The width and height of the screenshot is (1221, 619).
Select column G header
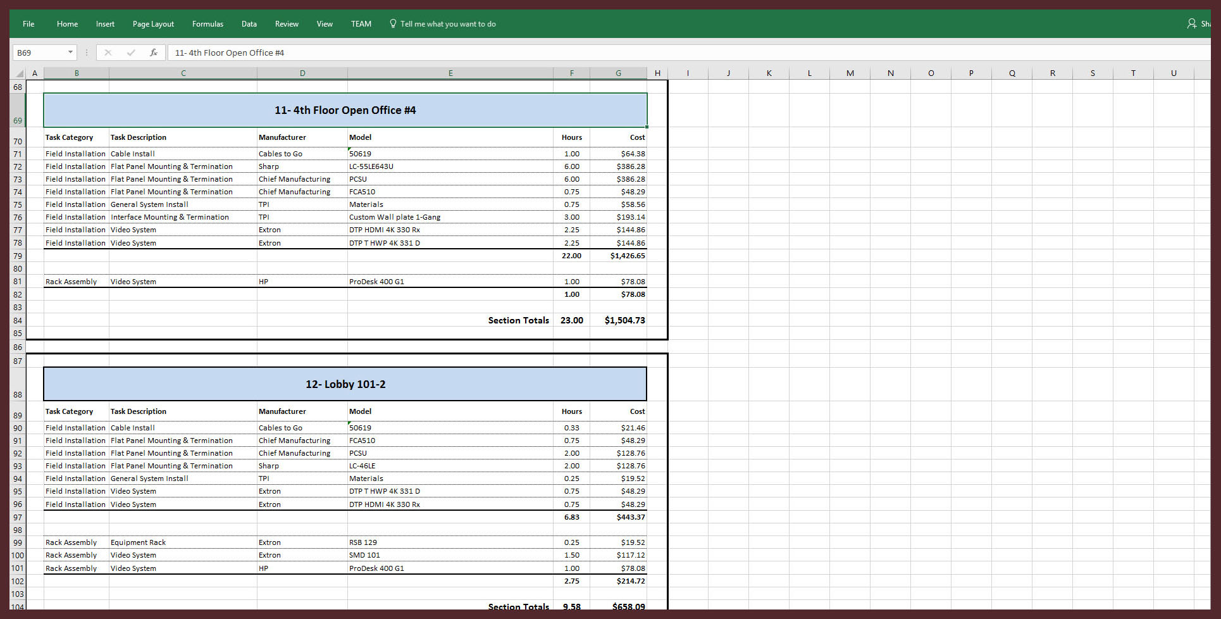(618, 73)
